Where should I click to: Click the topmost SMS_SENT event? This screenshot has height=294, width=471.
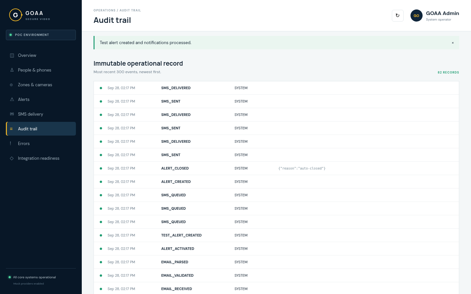click(276, 101)
